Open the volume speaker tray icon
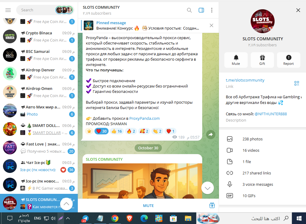Image resolution: width=306 pixels, height=224 pixels. [x=53, y=218]
